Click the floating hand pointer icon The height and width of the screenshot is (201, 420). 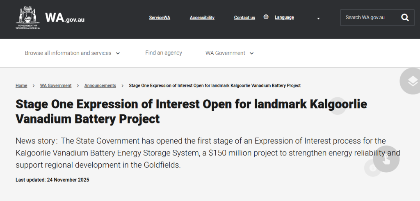click(386, 159)
